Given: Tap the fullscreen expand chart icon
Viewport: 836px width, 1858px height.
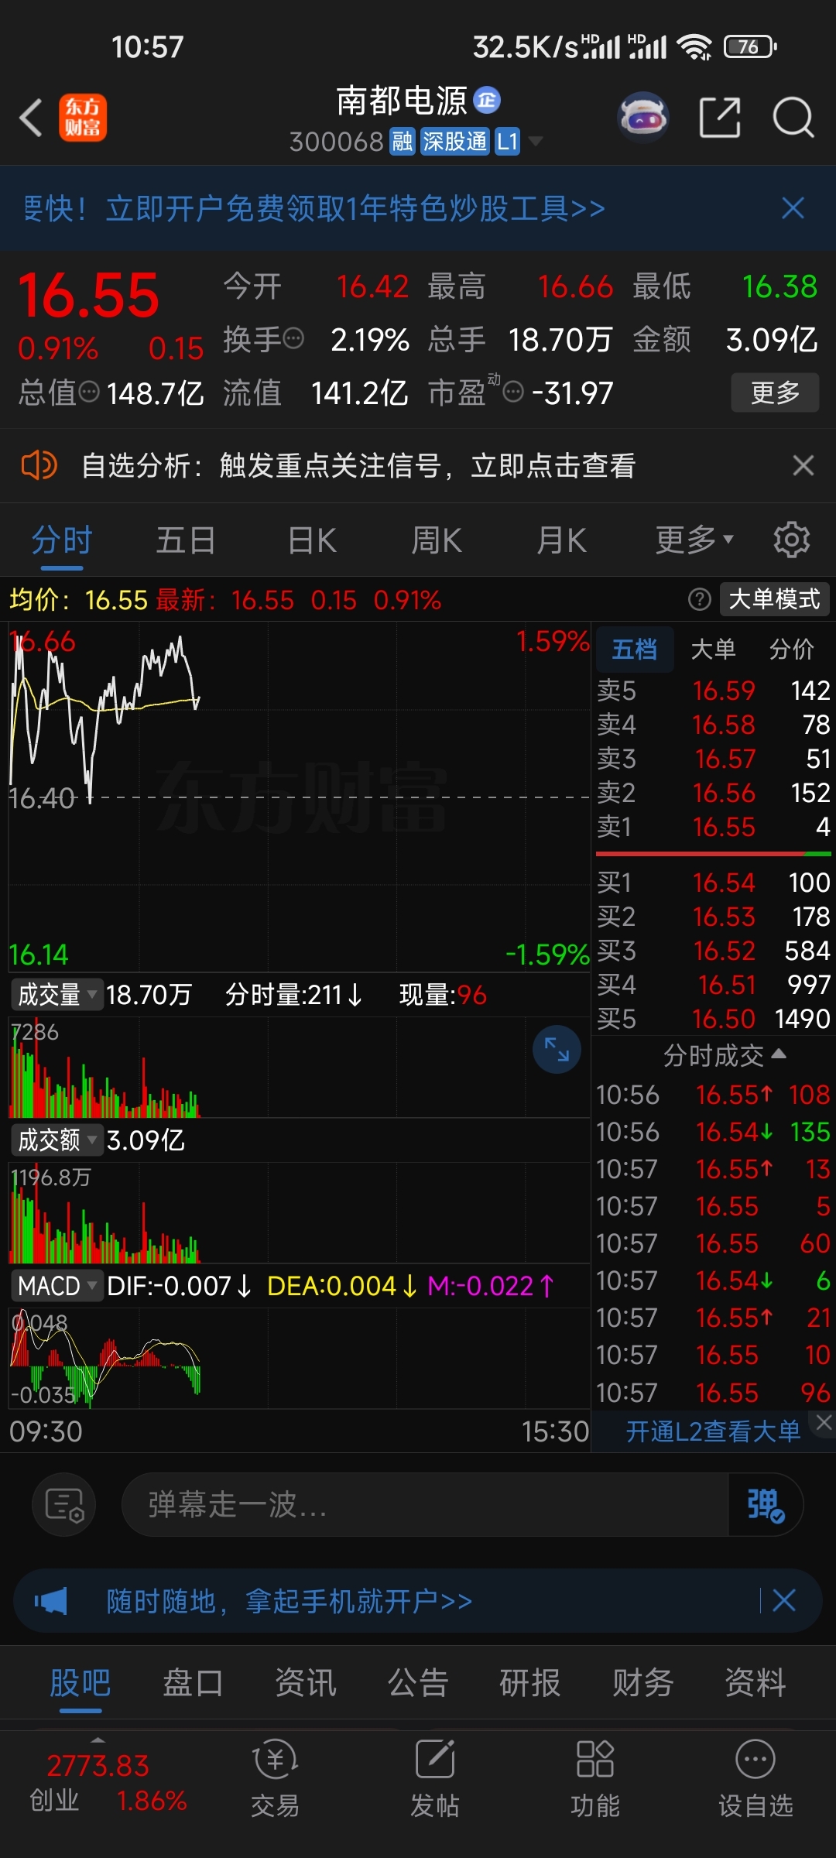Looking at the screenshot, I should pos(557,1050).
